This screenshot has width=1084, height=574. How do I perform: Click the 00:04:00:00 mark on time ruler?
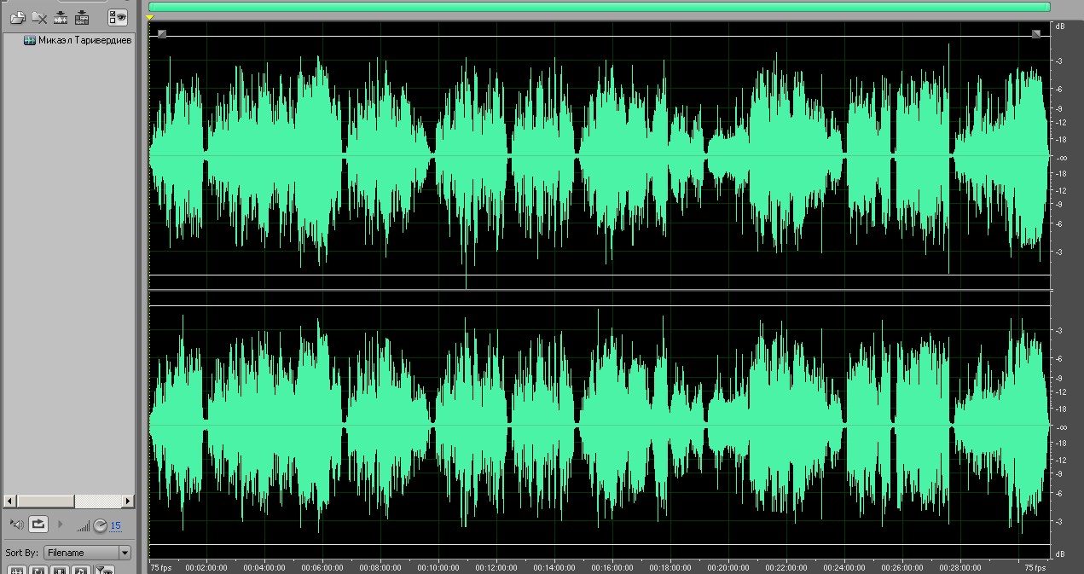tap(264, 567)
